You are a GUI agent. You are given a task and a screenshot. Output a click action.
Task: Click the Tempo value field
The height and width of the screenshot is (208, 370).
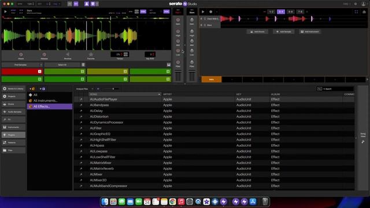tap(120, 54)
